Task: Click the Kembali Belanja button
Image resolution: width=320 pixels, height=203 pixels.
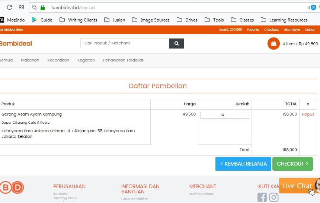Action: coord(243,164)
